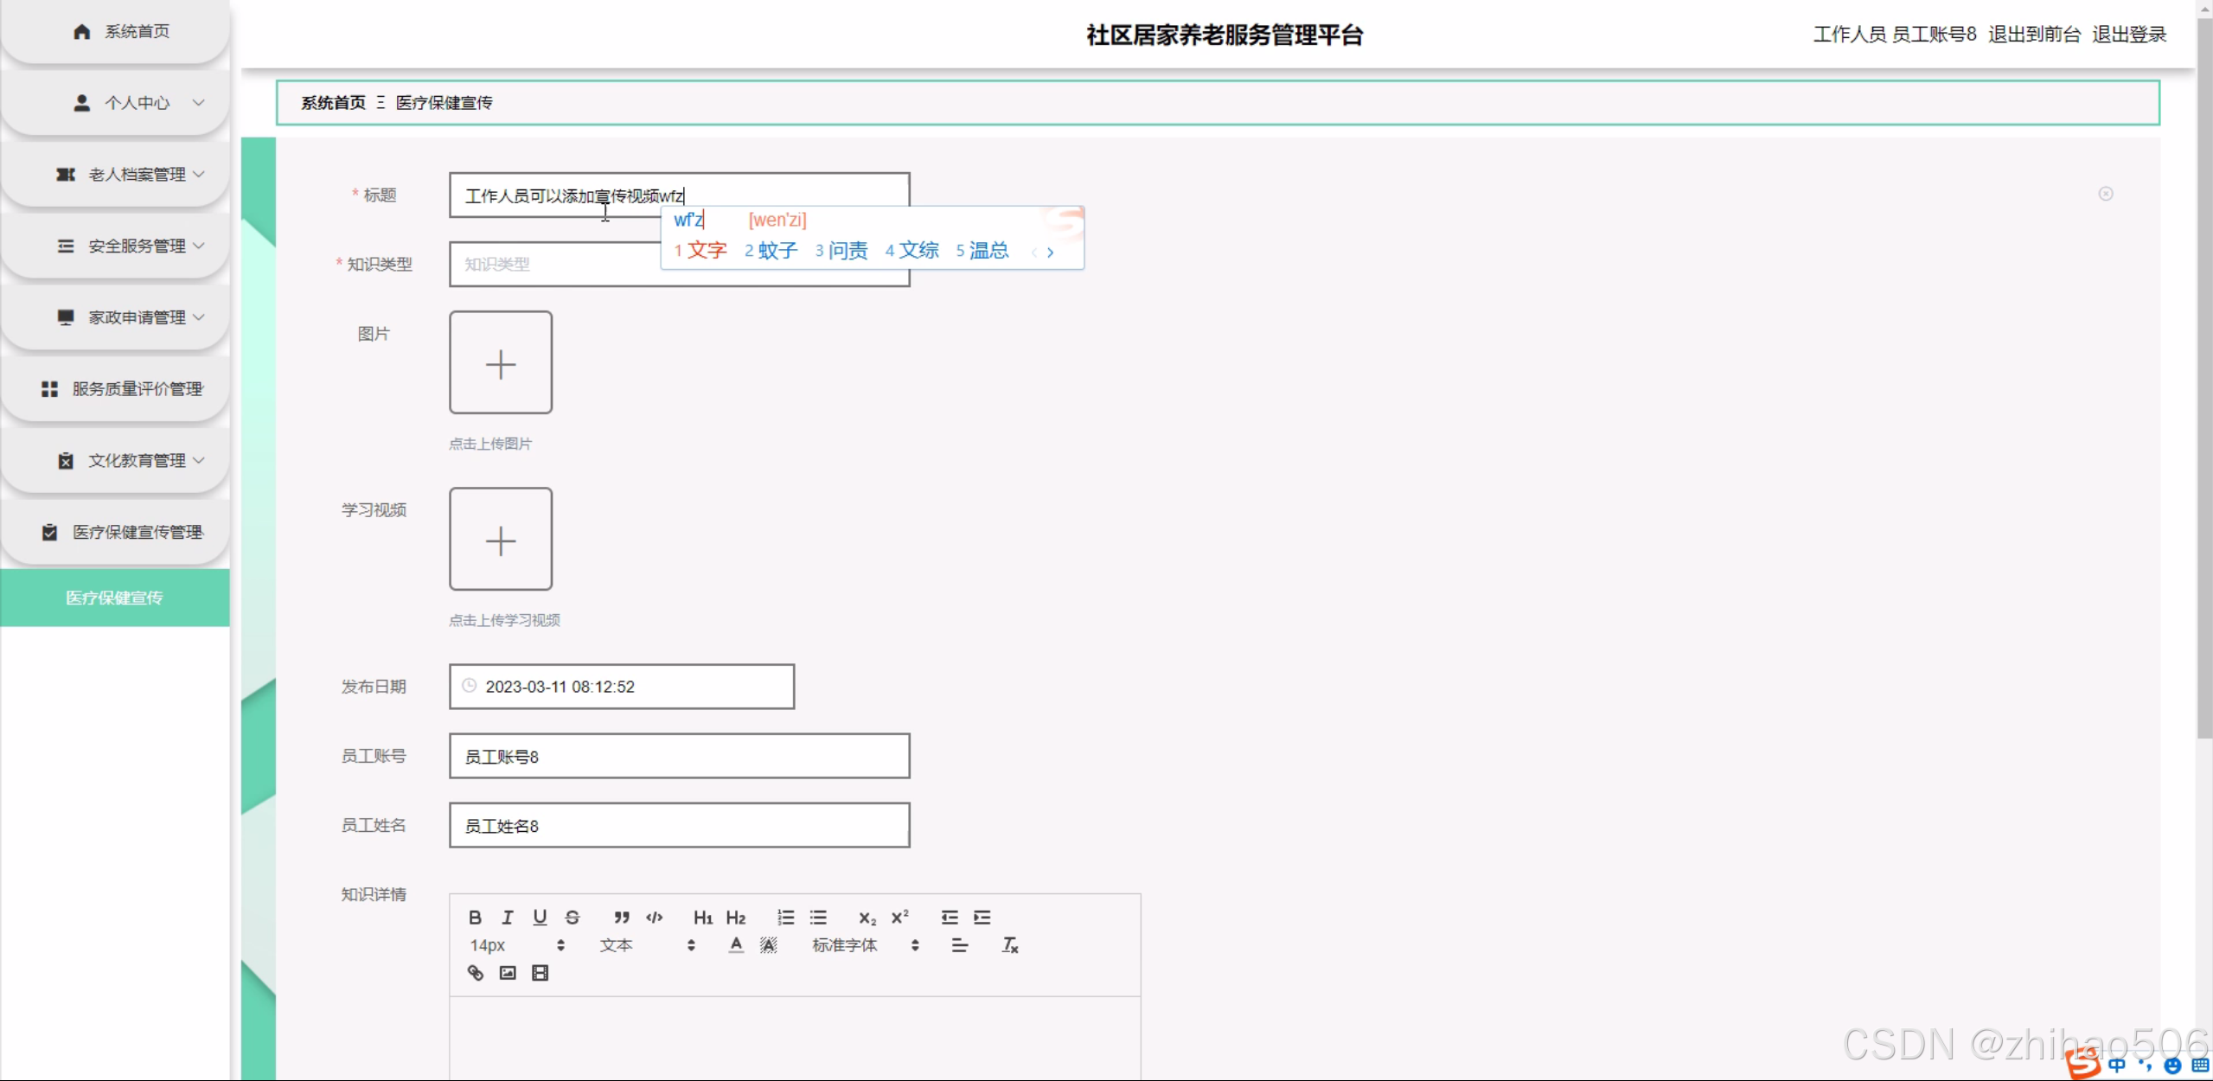Open the 标准字体 font family dropdown

click(864, 945)
